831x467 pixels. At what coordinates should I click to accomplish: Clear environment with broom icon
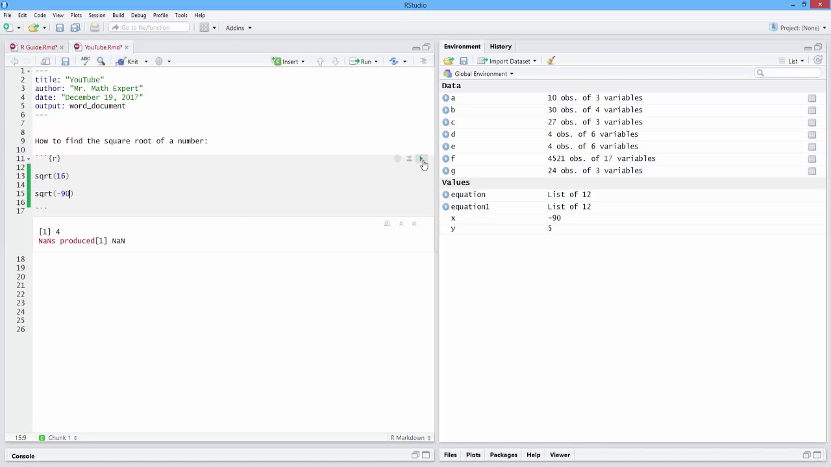click(551, 61)
